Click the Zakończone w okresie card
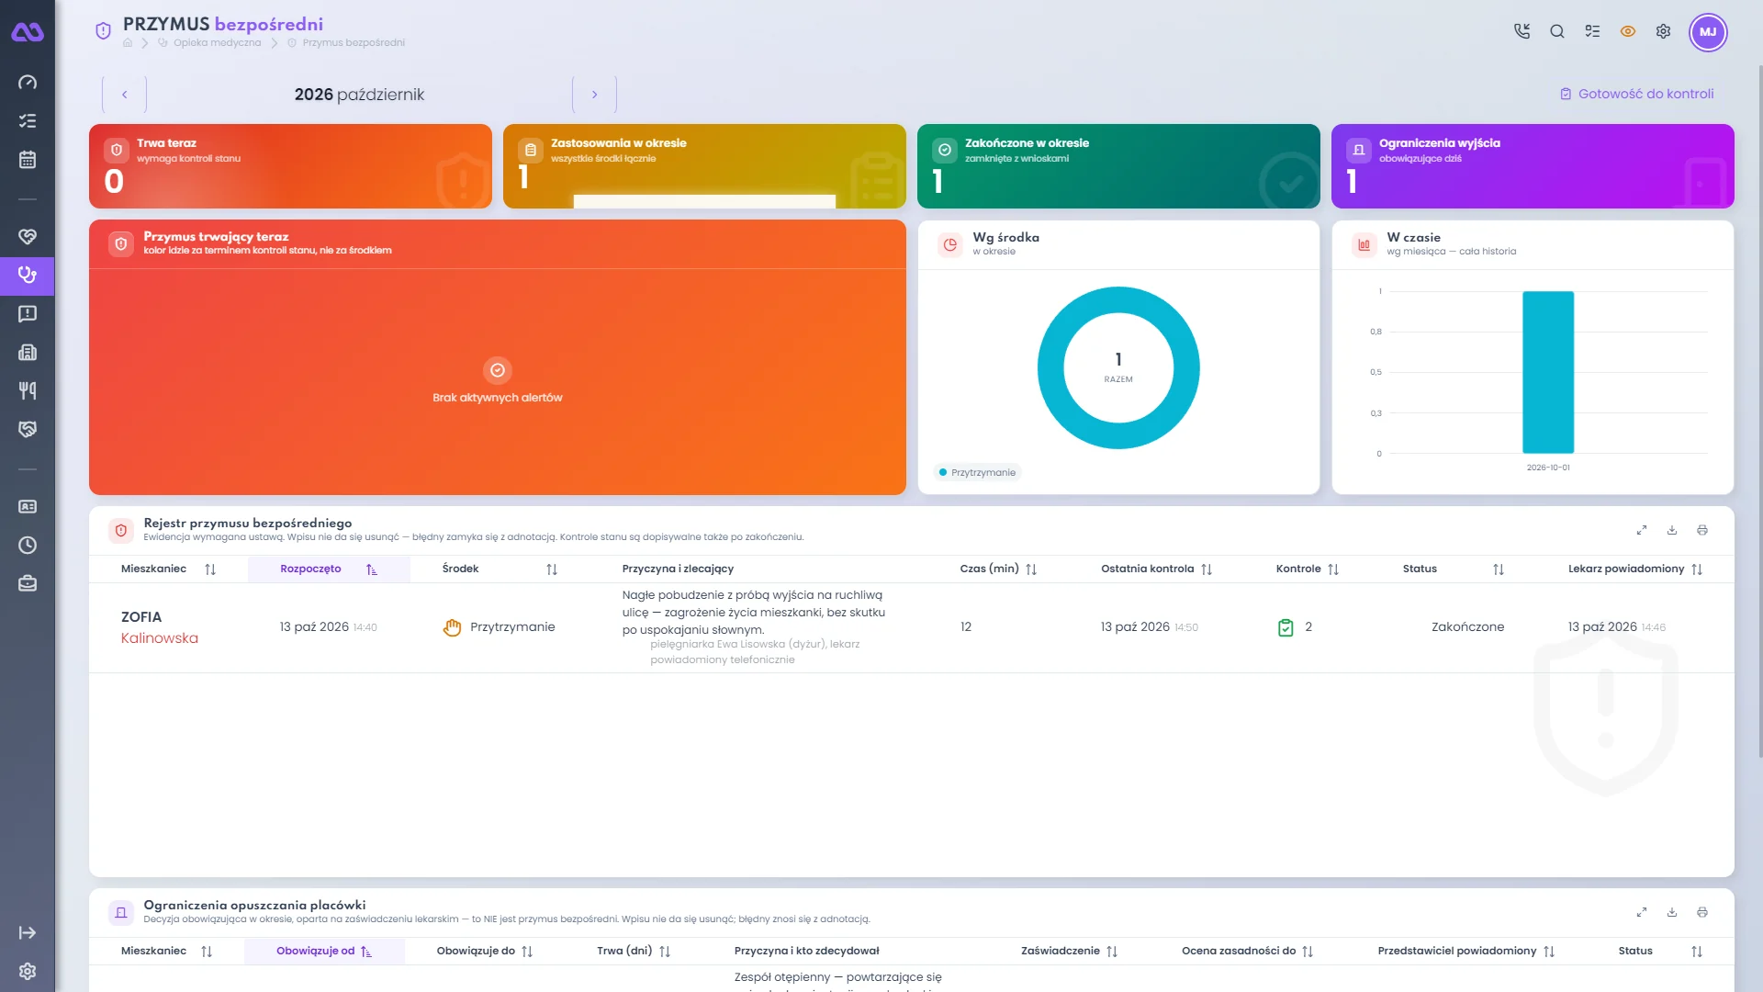 (1118, 166)
